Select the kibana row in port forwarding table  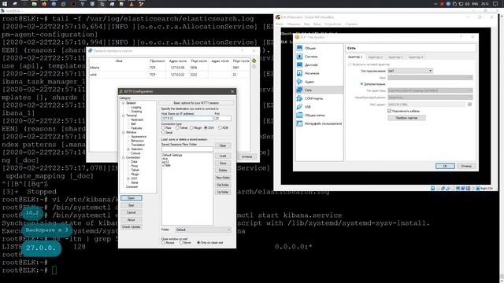[169, 68]
